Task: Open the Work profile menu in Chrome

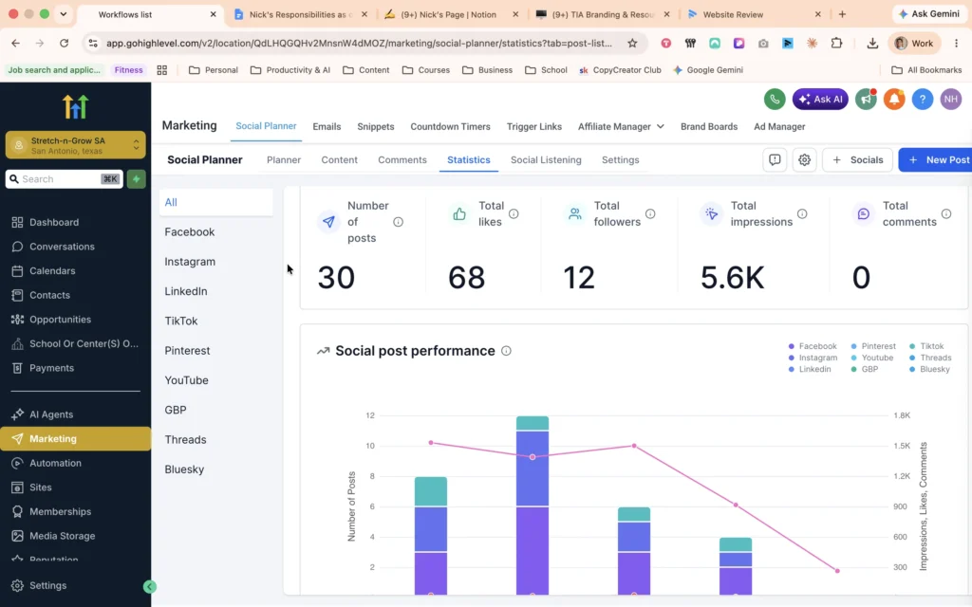Action: click(914, 44)
